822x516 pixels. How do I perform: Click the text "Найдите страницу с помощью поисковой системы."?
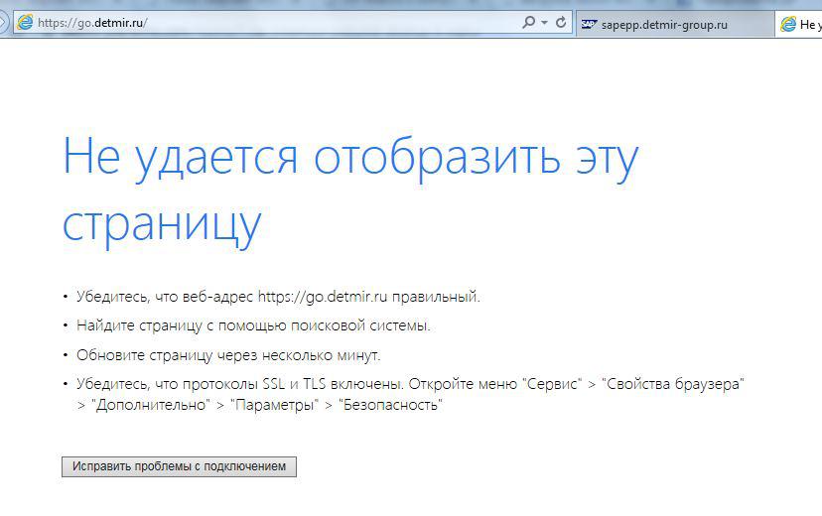tap(253, 325)
